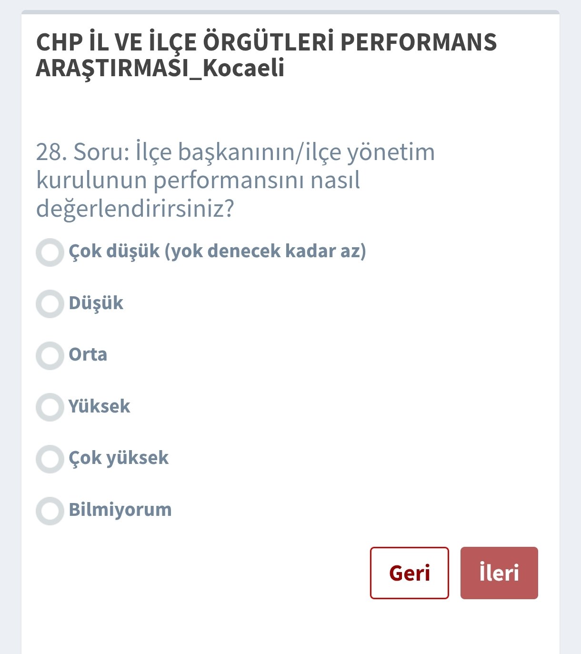Viewport: 581px width, 654px height.
Task: Click the 'Çok düşük (yok denecek kadar az)' label text
Action: pyautogui.click(x=217, y=251)
